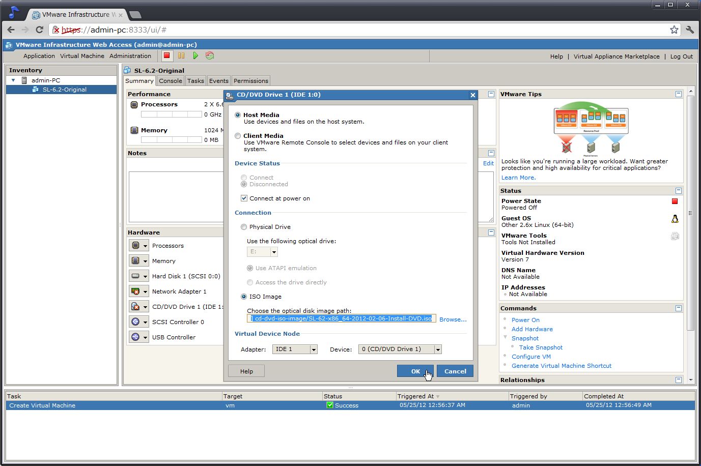Click the right panel vertical scrollbar
Screen dimensions: 701x466
[691, 214]
